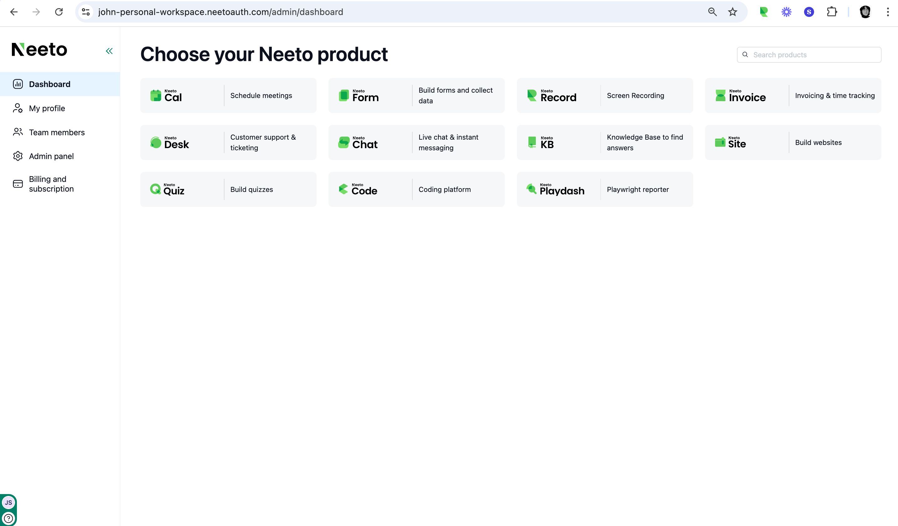
Task: Click the search magnifier in products field
Action: click(x=745, y=54)
